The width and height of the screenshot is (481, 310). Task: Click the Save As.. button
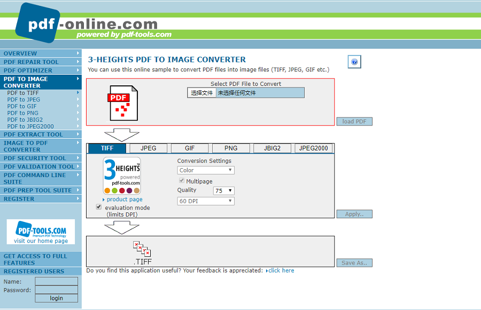tap(354, 263)
